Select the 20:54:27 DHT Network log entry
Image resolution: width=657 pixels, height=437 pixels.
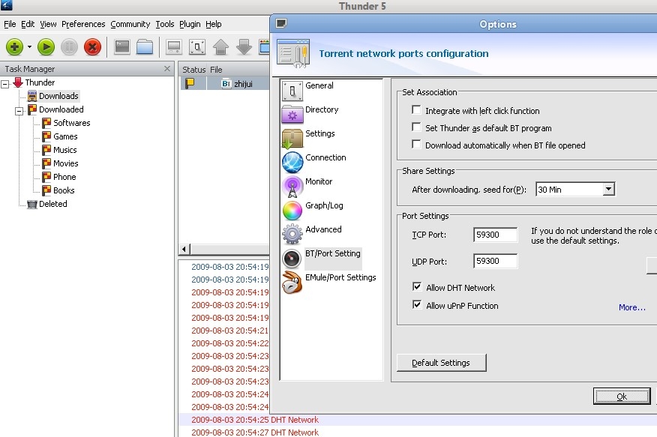coord(255,433)
